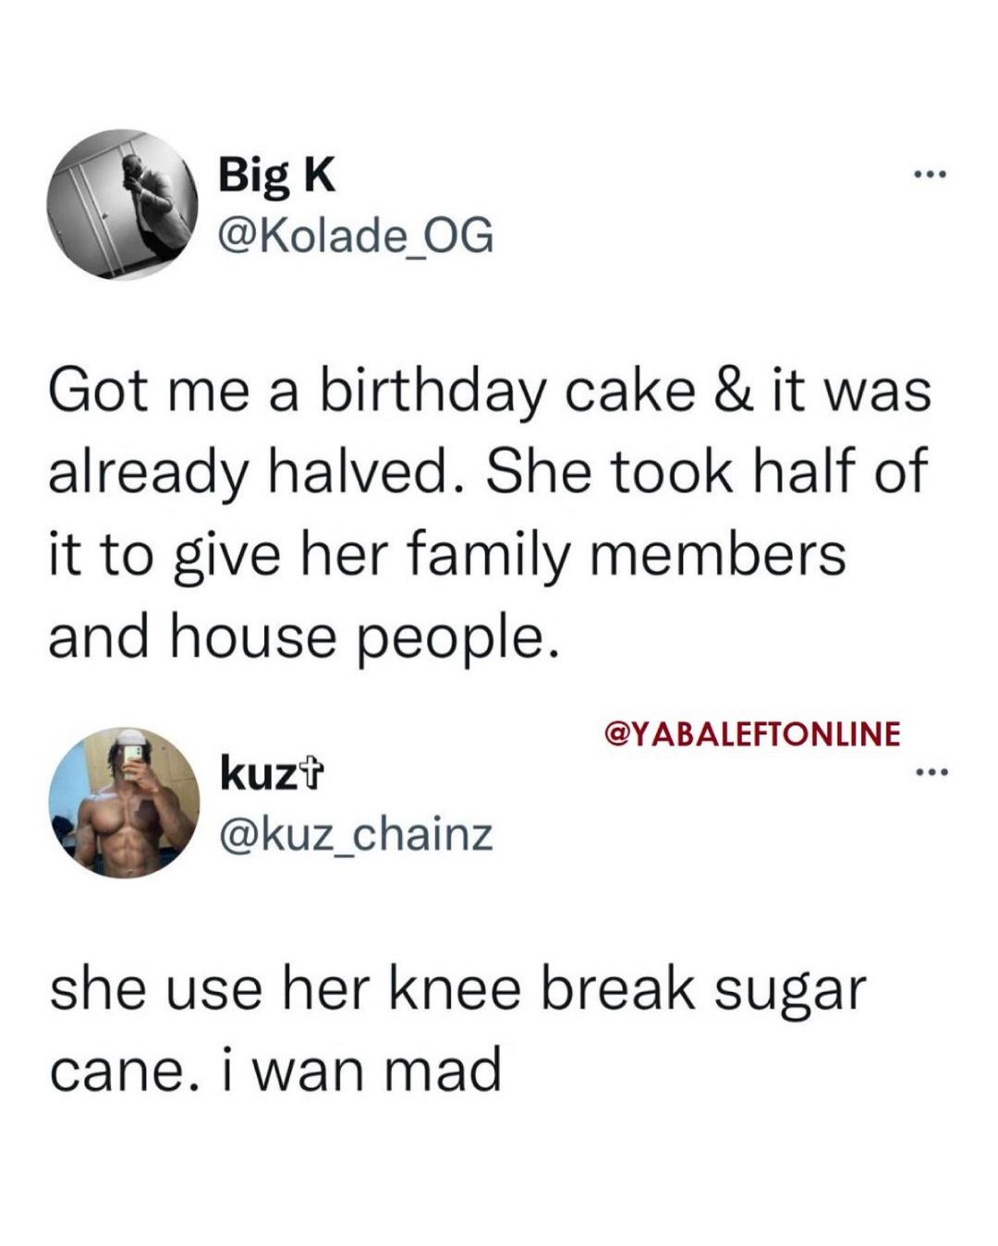The width and height of the screenshot is (998, 1246).
Task: Click the @YABALEFTONLINE watermark
Action: [x=750, y=735]
